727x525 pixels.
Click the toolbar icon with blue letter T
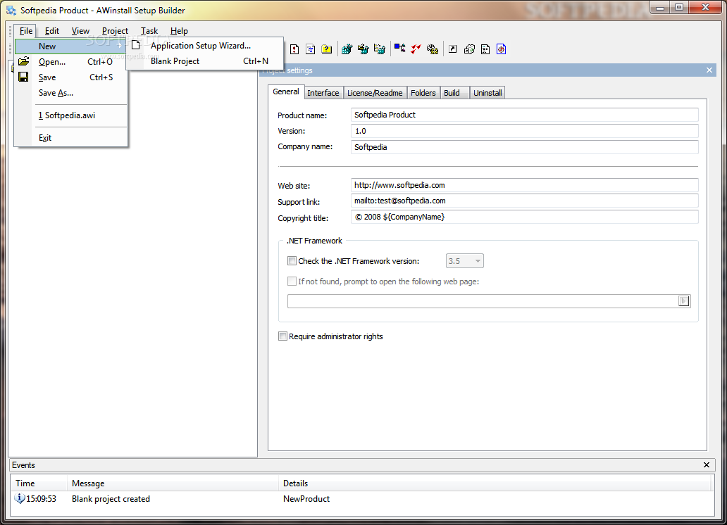[310, 49]
